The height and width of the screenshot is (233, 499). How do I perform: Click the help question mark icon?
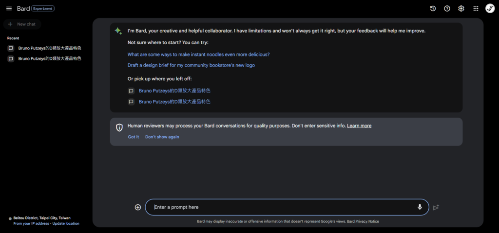(x=447, y=8)
